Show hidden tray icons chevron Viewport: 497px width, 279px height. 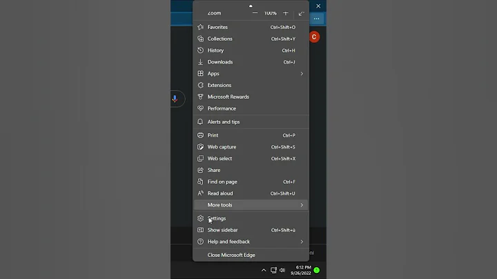[264, 270]
